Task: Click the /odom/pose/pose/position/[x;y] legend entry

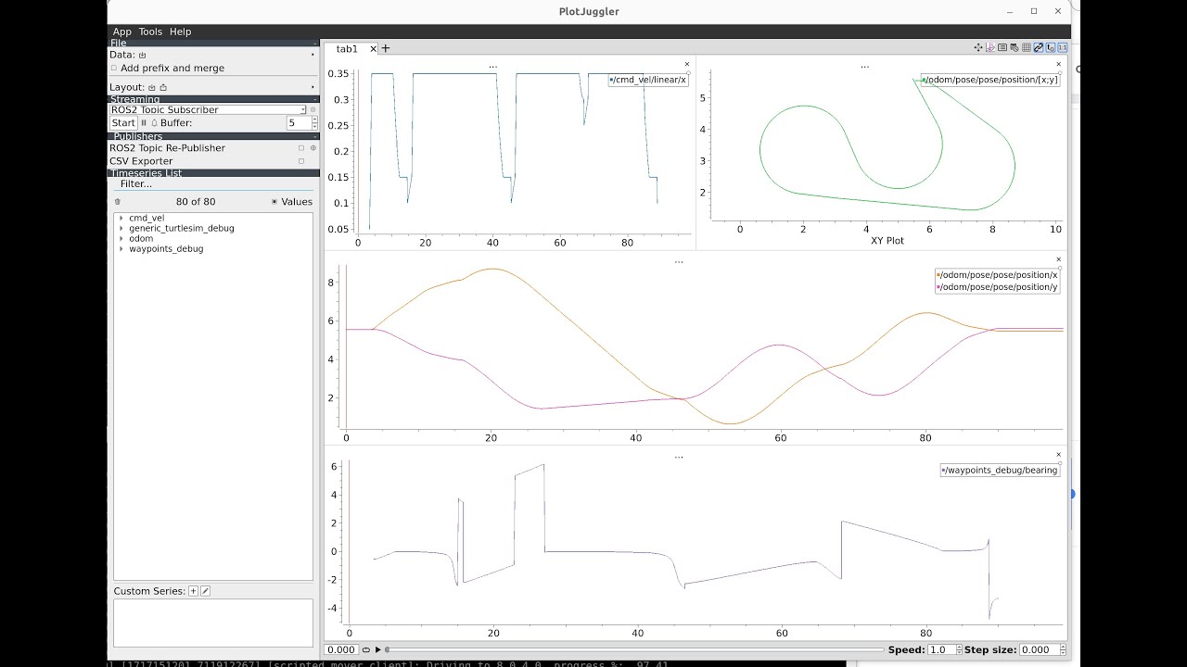Action: pyautogui.click(x=989, y=80)
